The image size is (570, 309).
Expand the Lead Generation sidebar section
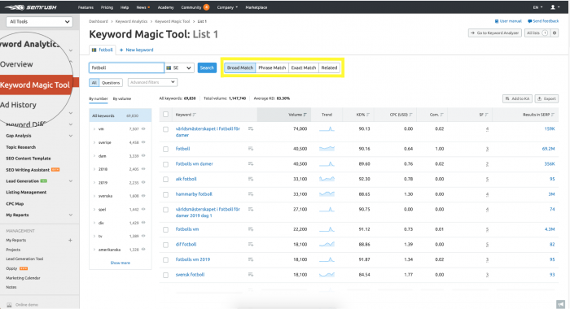71,181
